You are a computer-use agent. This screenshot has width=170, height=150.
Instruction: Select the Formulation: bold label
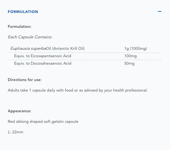click(x=20, y=27)
